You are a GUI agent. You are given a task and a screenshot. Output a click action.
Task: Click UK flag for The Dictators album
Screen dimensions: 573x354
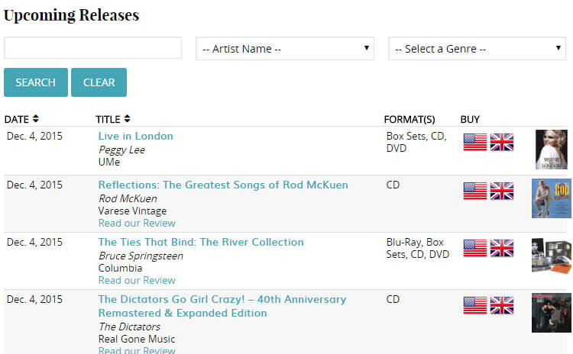pos(502,305)
